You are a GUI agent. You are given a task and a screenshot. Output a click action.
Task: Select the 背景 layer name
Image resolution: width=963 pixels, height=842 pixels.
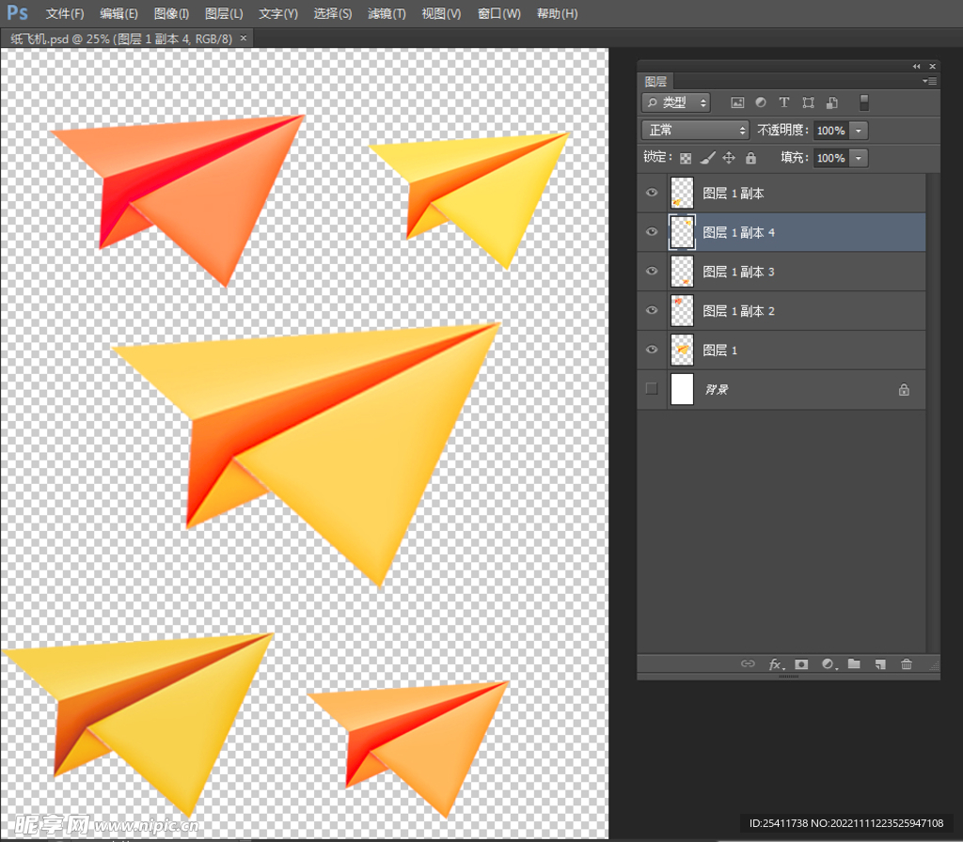[x=716, y=390]
